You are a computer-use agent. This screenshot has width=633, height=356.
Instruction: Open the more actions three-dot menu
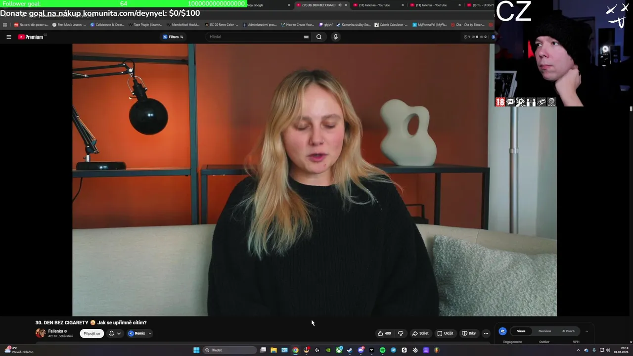pos(486,333)
